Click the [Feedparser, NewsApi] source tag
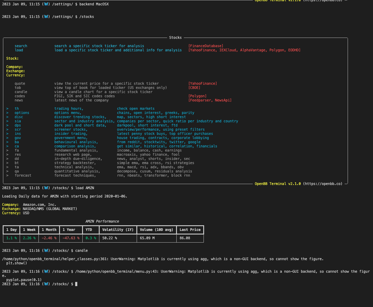Image resolution: width=373 pixels, height=307 pixels. (210, 100)
